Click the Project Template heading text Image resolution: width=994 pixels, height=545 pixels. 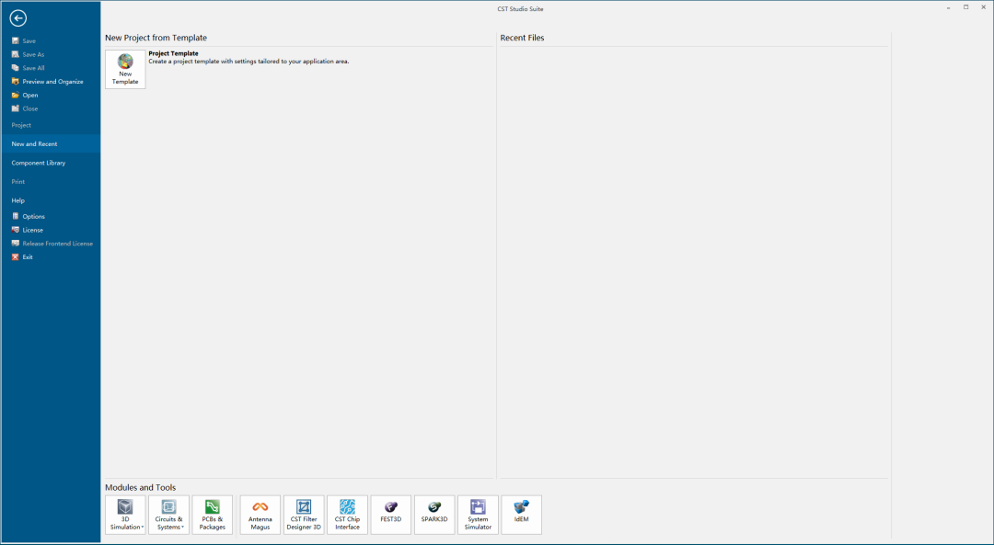click(x=173, y=54)
